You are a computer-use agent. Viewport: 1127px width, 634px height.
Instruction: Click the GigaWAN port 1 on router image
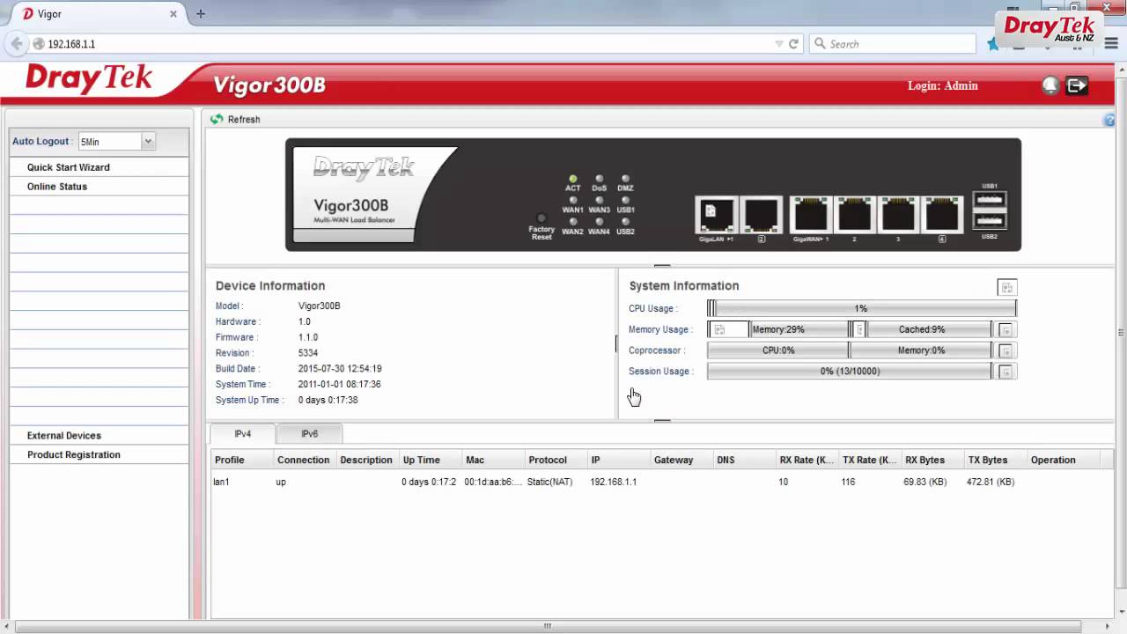pyautogui.click(x=811, y=214)
